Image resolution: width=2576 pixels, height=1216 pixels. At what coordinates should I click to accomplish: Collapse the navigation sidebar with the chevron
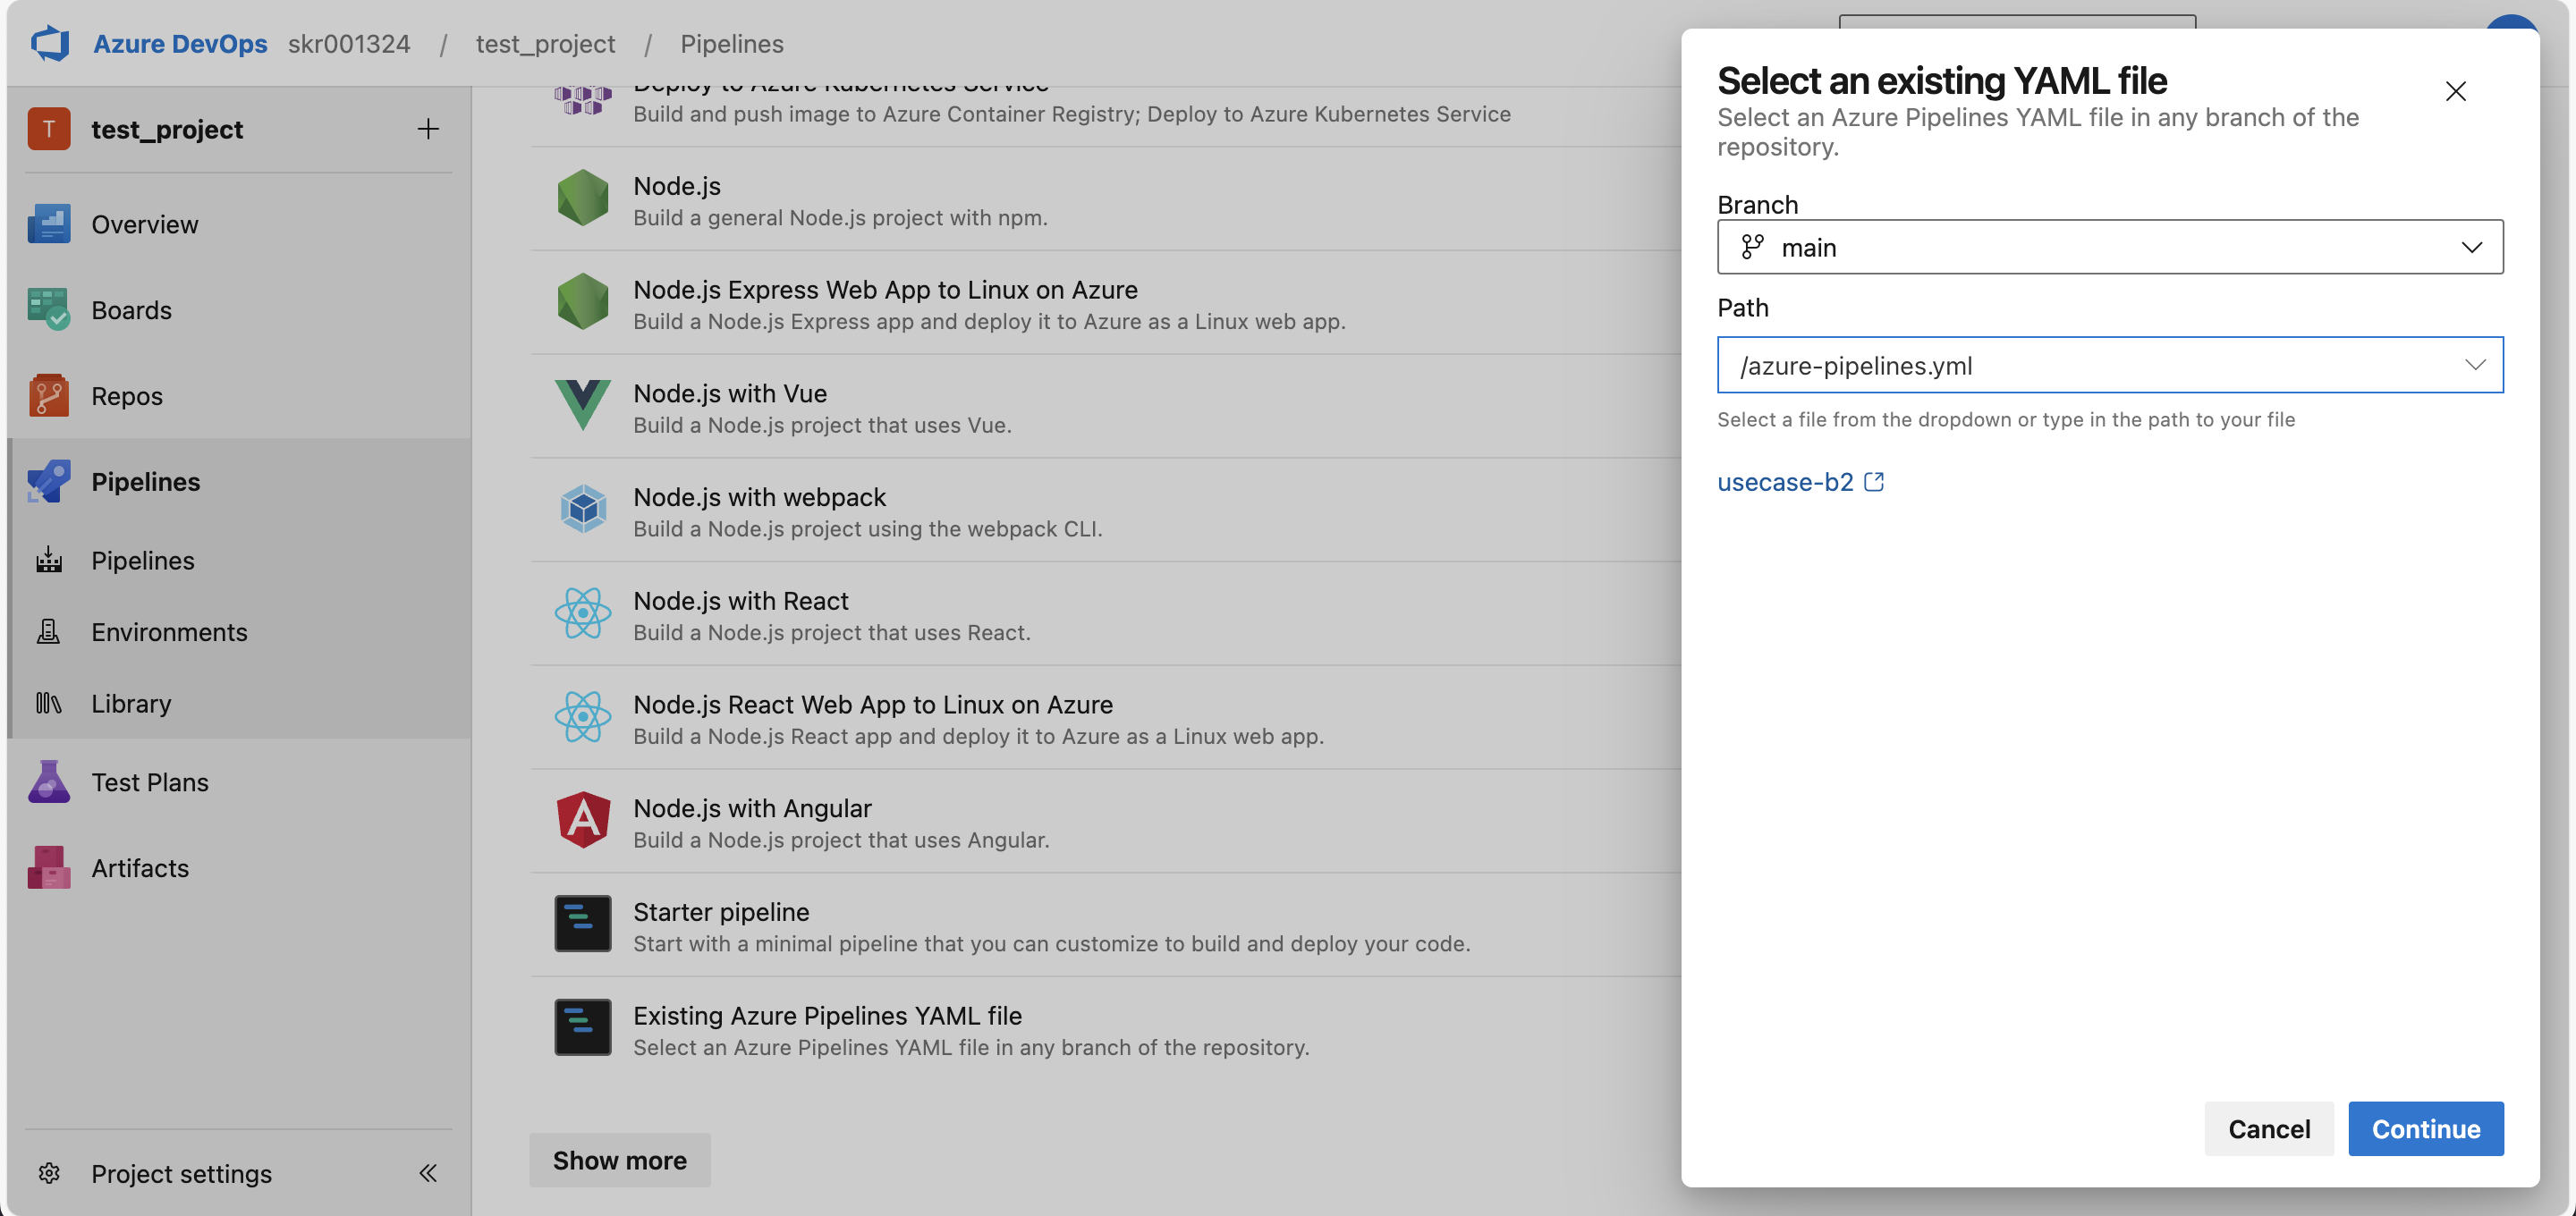(x=429, y=1173)
